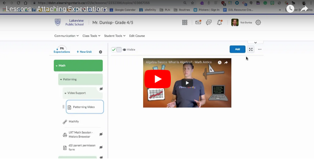
Task: Open the Plickers | Sign In bookmark
Action: 207,10
